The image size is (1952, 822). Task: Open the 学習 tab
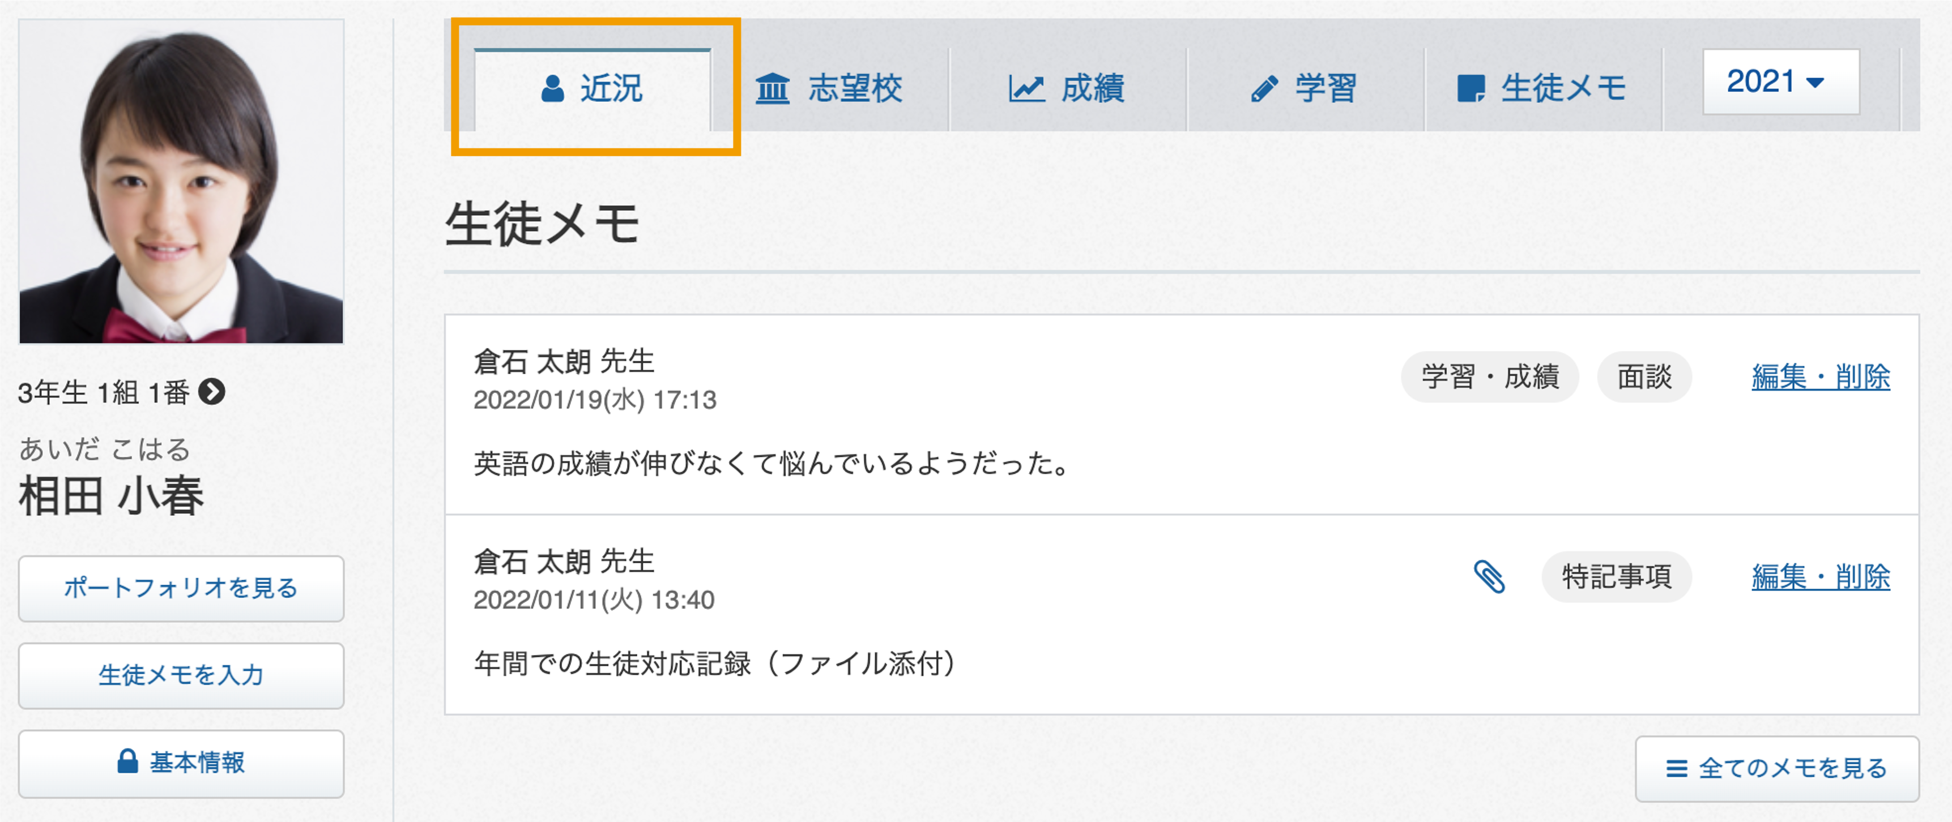(x=1306, y=89)
